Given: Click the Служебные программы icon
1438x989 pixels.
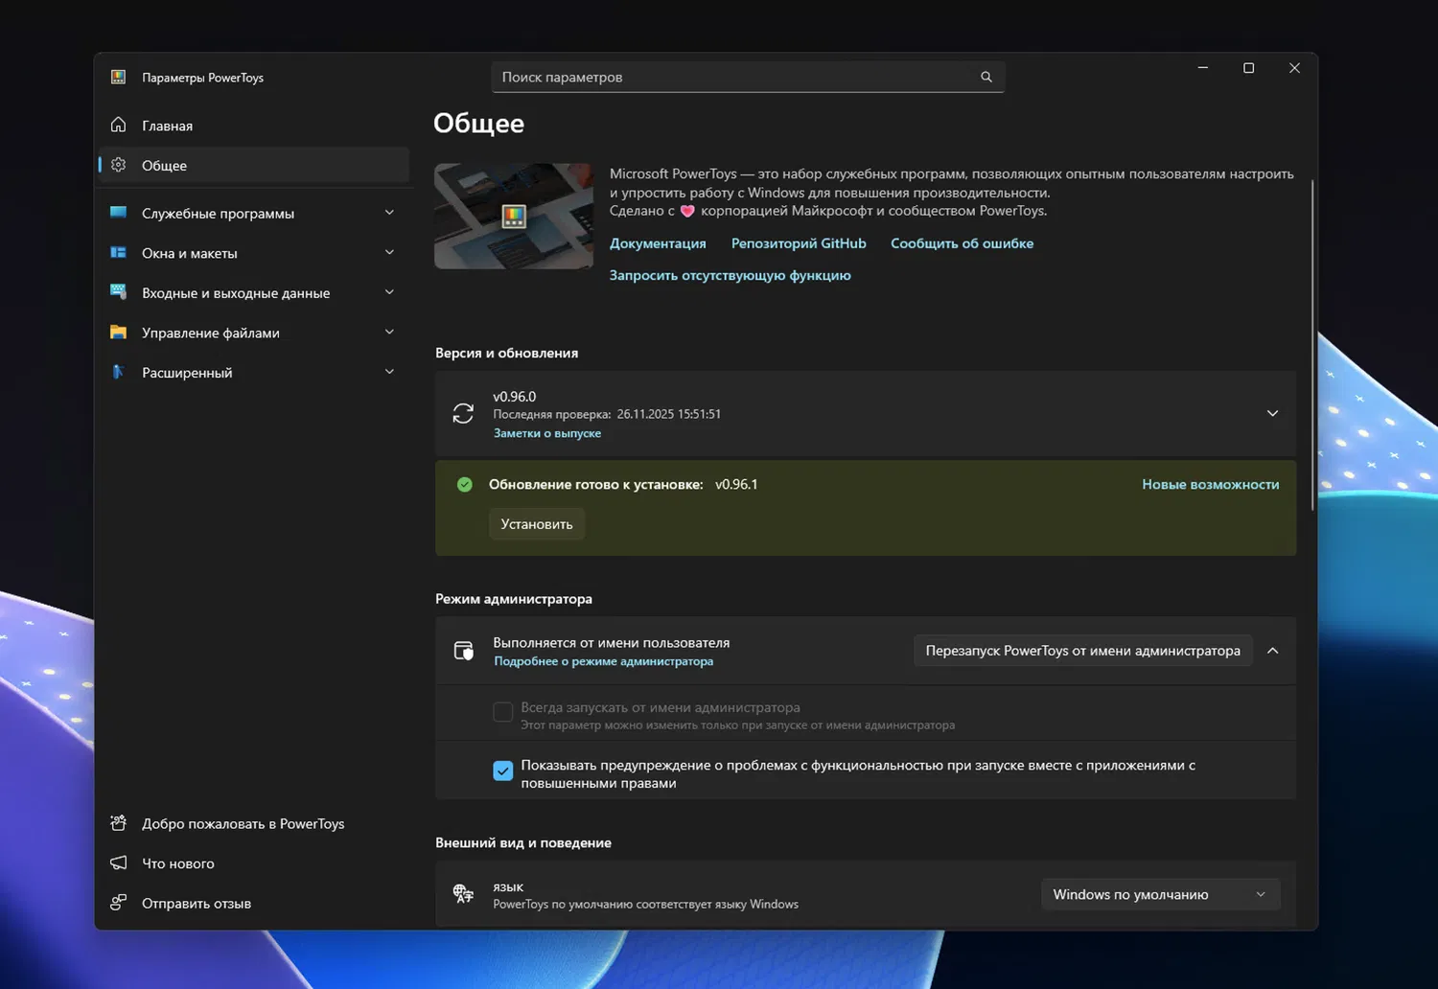Looking at the screenshot, I should point(118,213).
